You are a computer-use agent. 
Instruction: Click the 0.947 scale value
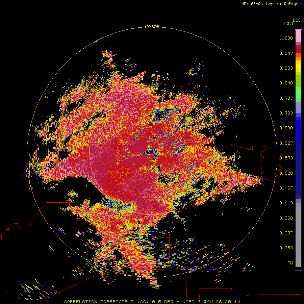pos(286,53)
